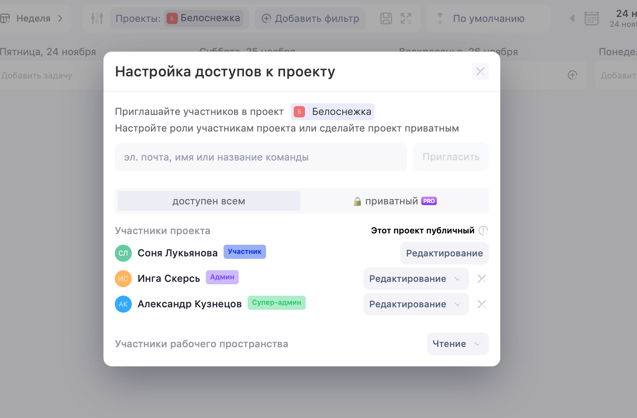Screen dimensions: 637x418
Task: Click the previous date arrow
Action: click(572, 18)
